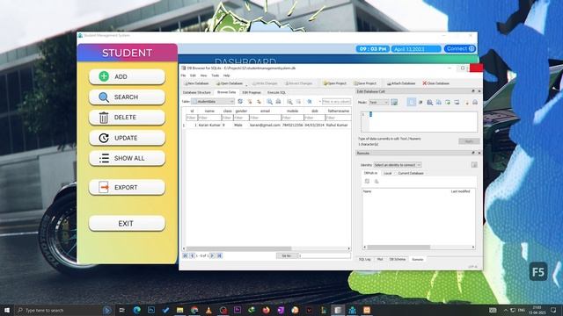Switch to Database Structure tab
The width and height of the screenshot is (563, 316).
tap(197, 92)
